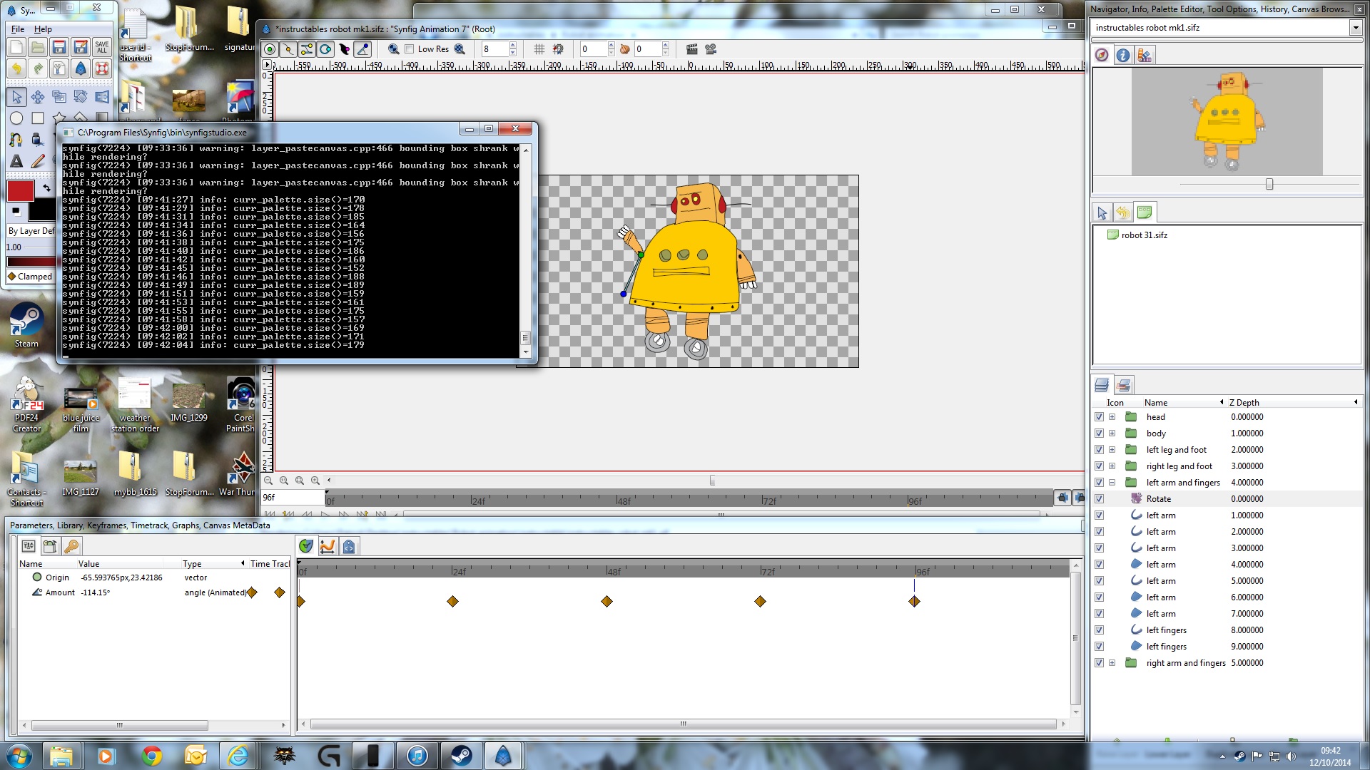Increase the quality value spinner
The width and height of the screenshot is (1370, 770).
pyautogui.click(x=512, y=46)
